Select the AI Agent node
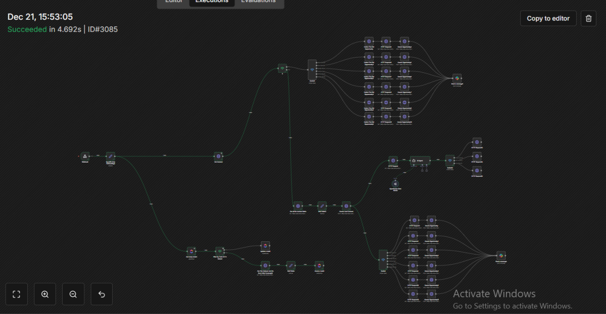The height and width of the screenshot is (314, 606). click(x=420, y=161)
